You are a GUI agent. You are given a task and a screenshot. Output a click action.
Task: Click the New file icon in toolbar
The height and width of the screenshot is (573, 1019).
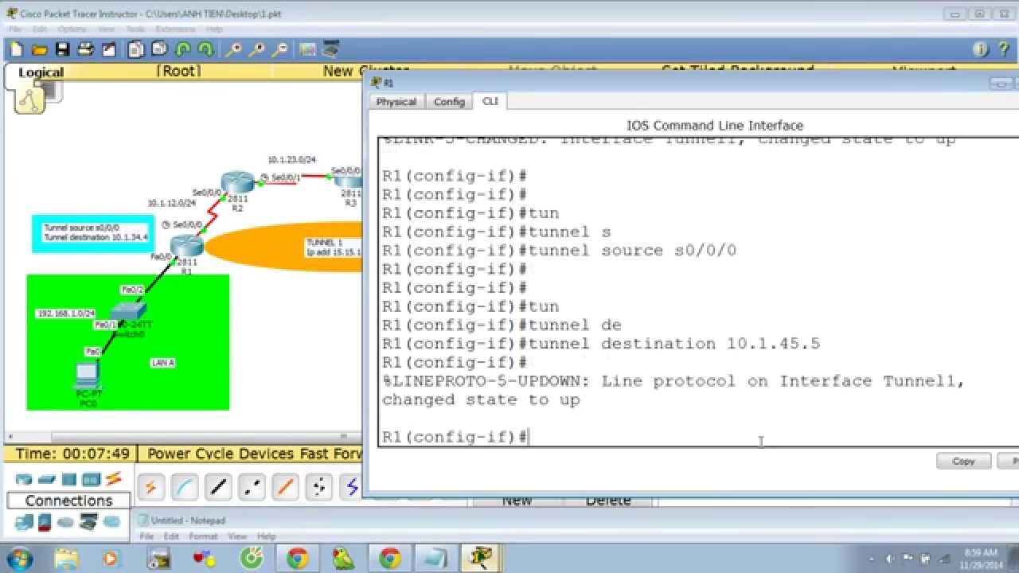coord(16,49)
